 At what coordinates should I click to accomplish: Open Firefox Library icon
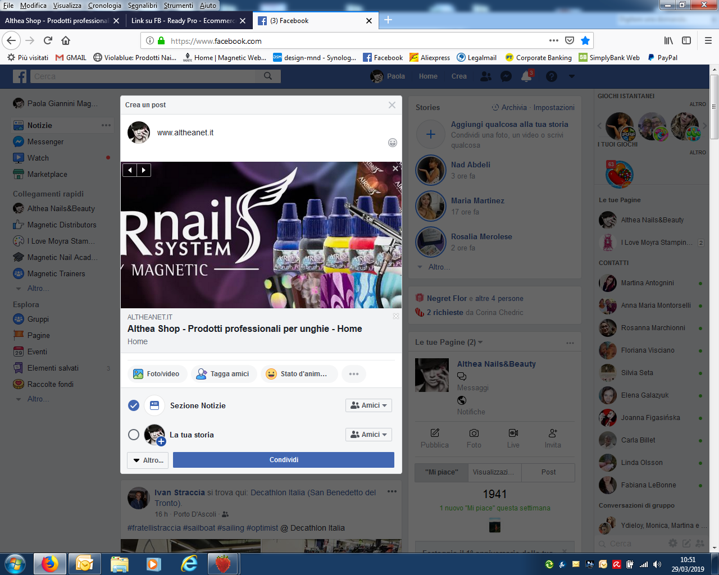(x=668, y=40)
